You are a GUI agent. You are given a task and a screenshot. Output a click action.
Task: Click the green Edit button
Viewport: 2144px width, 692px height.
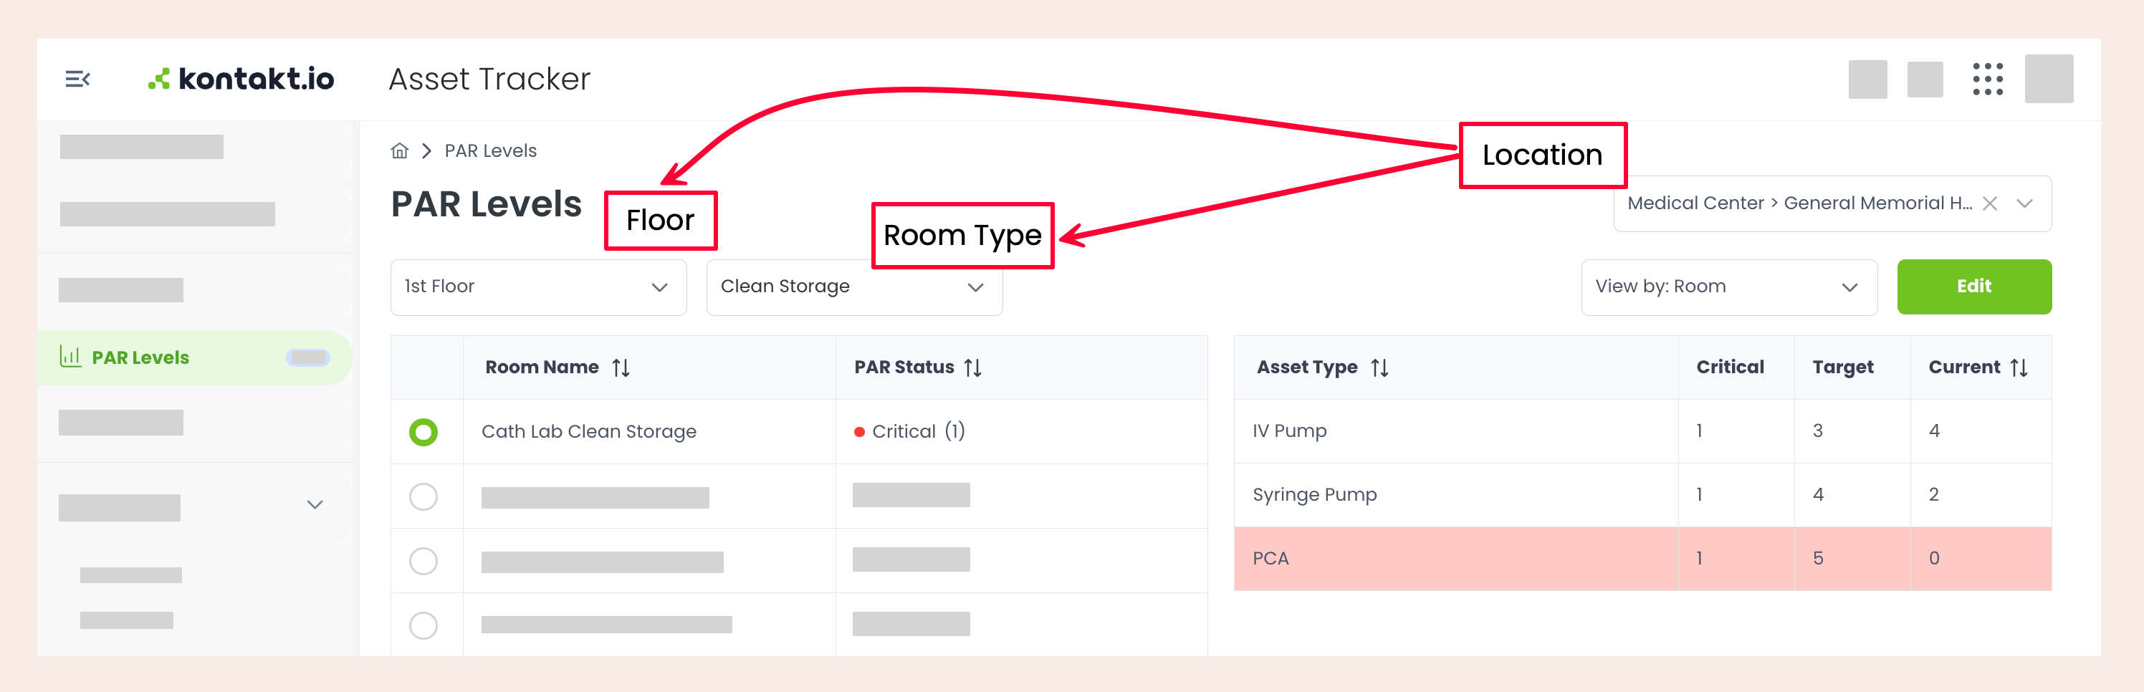coord(1973,287)
